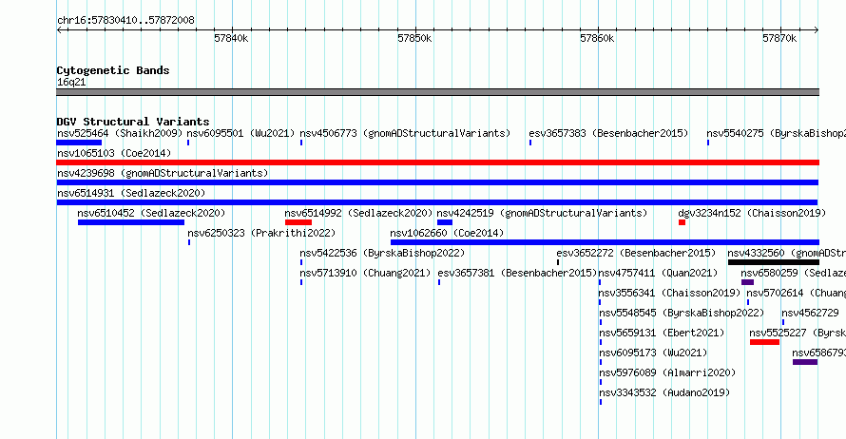Click the long red nsv1065103 (Coe2014) bar
Image resolution: width=846 pixels, height=439 pixels.
click(x=437, y=162)
